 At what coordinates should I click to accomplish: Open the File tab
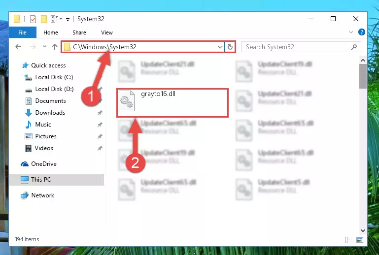23,32
